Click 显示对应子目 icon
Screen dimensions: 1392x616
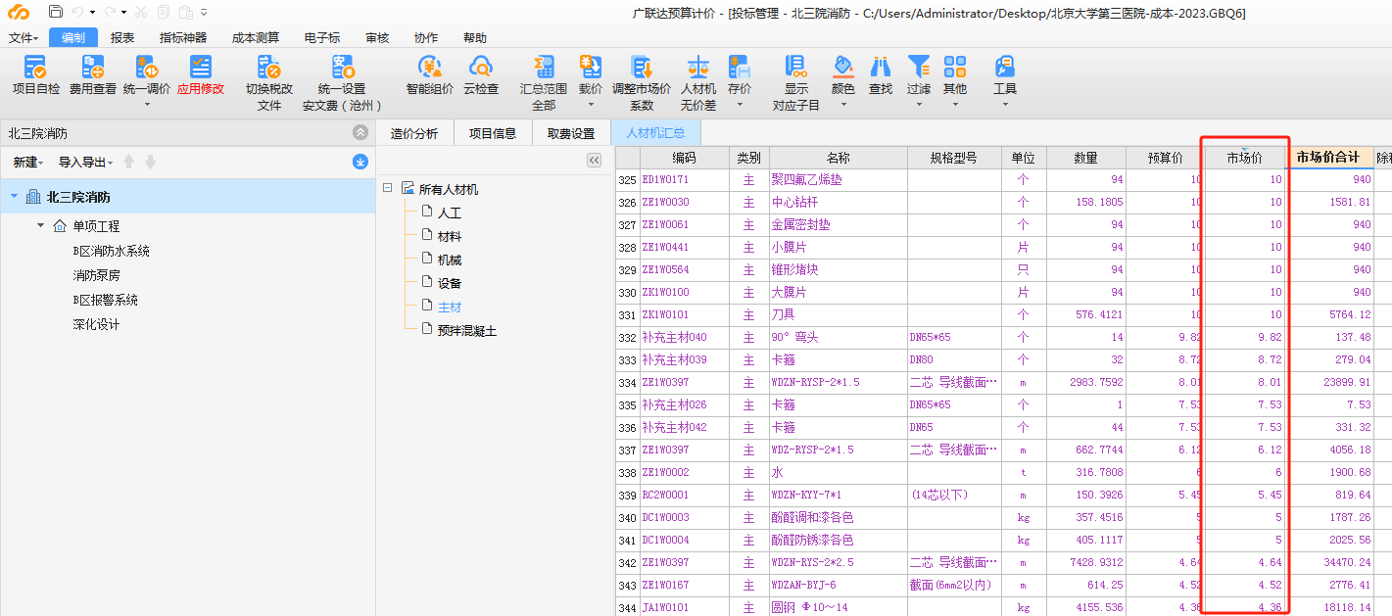pos(796,67)
